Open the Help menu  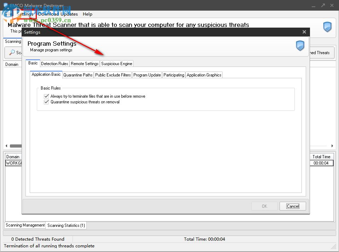[87, 14]
